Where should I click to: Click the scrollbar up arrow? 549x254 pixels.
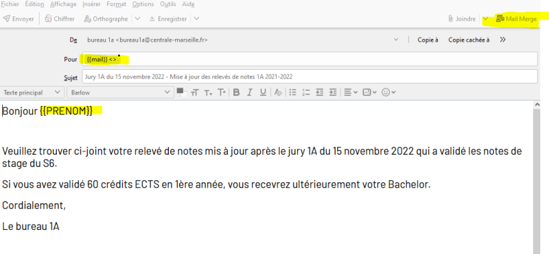pos(538,104)
